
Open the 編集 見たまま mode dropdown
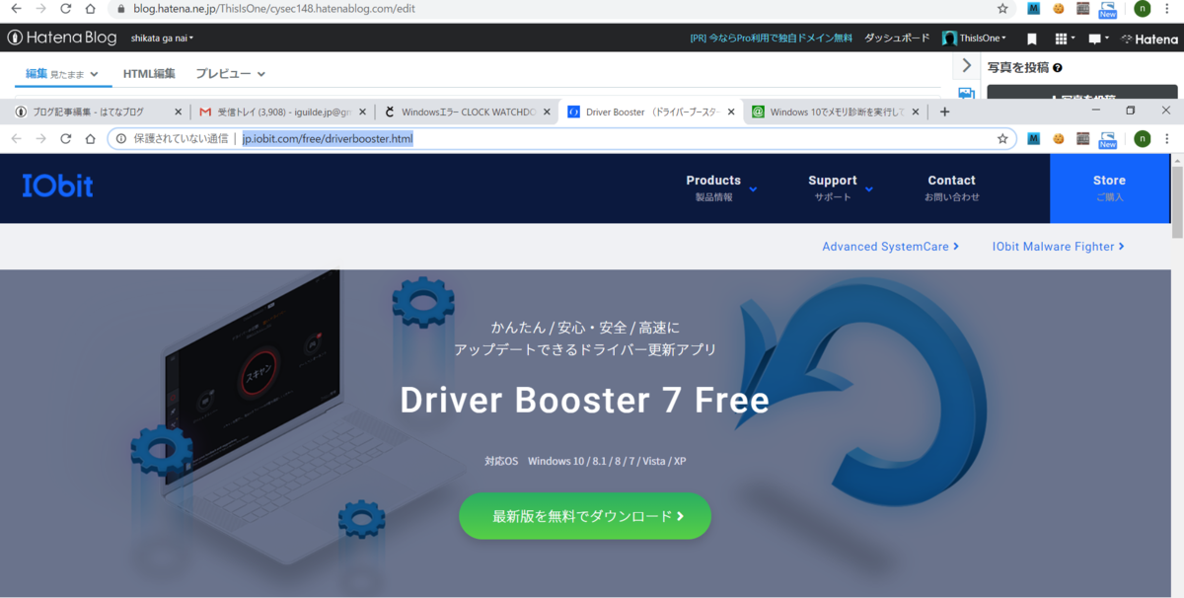point(62,74)
